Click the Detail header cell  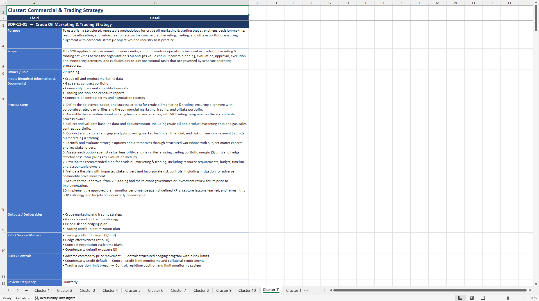[155, 18]
